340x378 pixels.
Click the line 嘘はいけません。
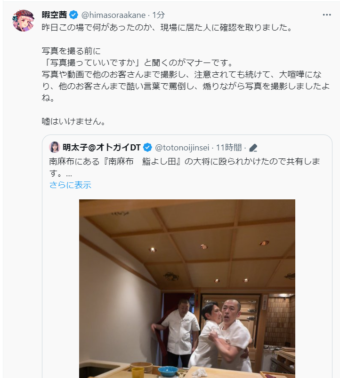tap(74, 121)
